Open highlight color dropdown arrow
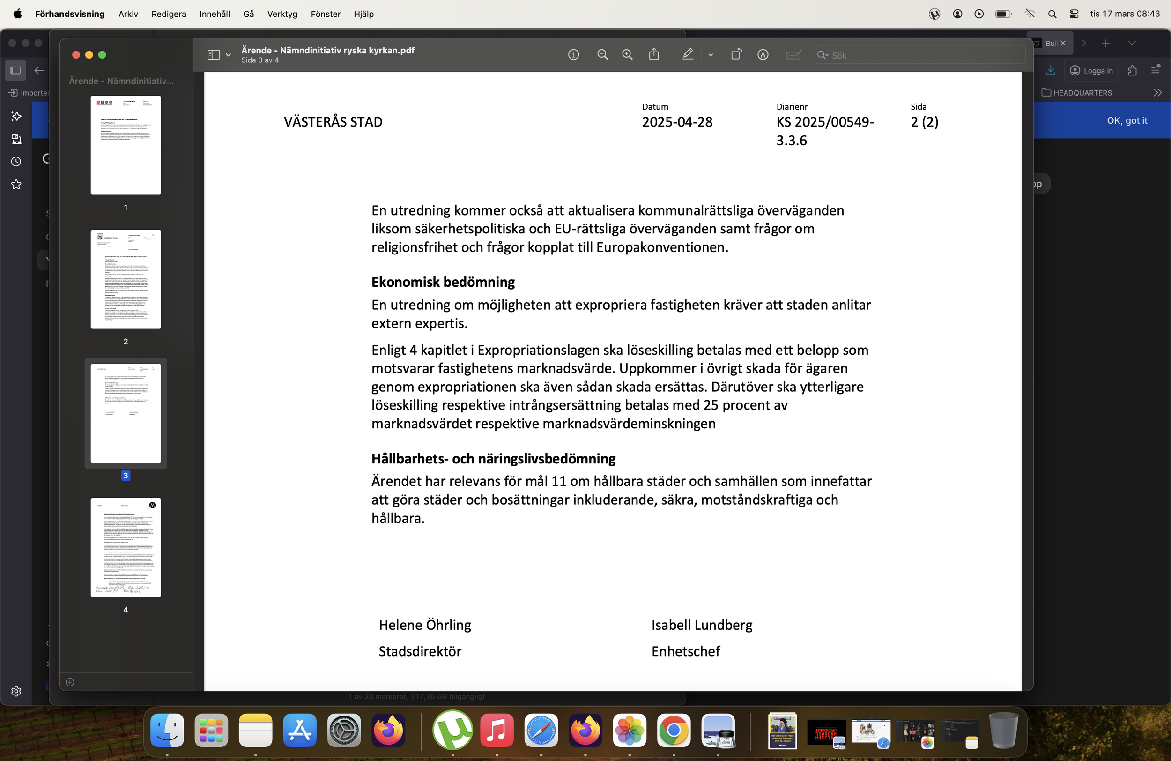 pos(711,55)
